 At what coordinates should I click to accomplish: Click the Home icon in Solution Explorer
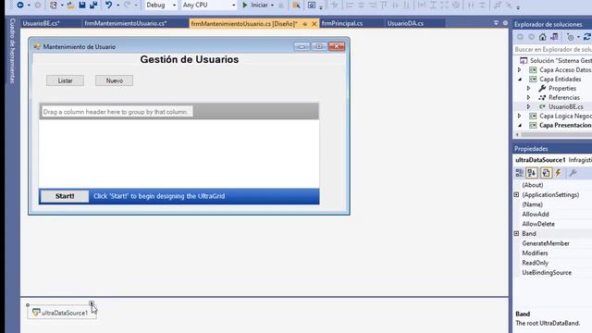(543, 37)
